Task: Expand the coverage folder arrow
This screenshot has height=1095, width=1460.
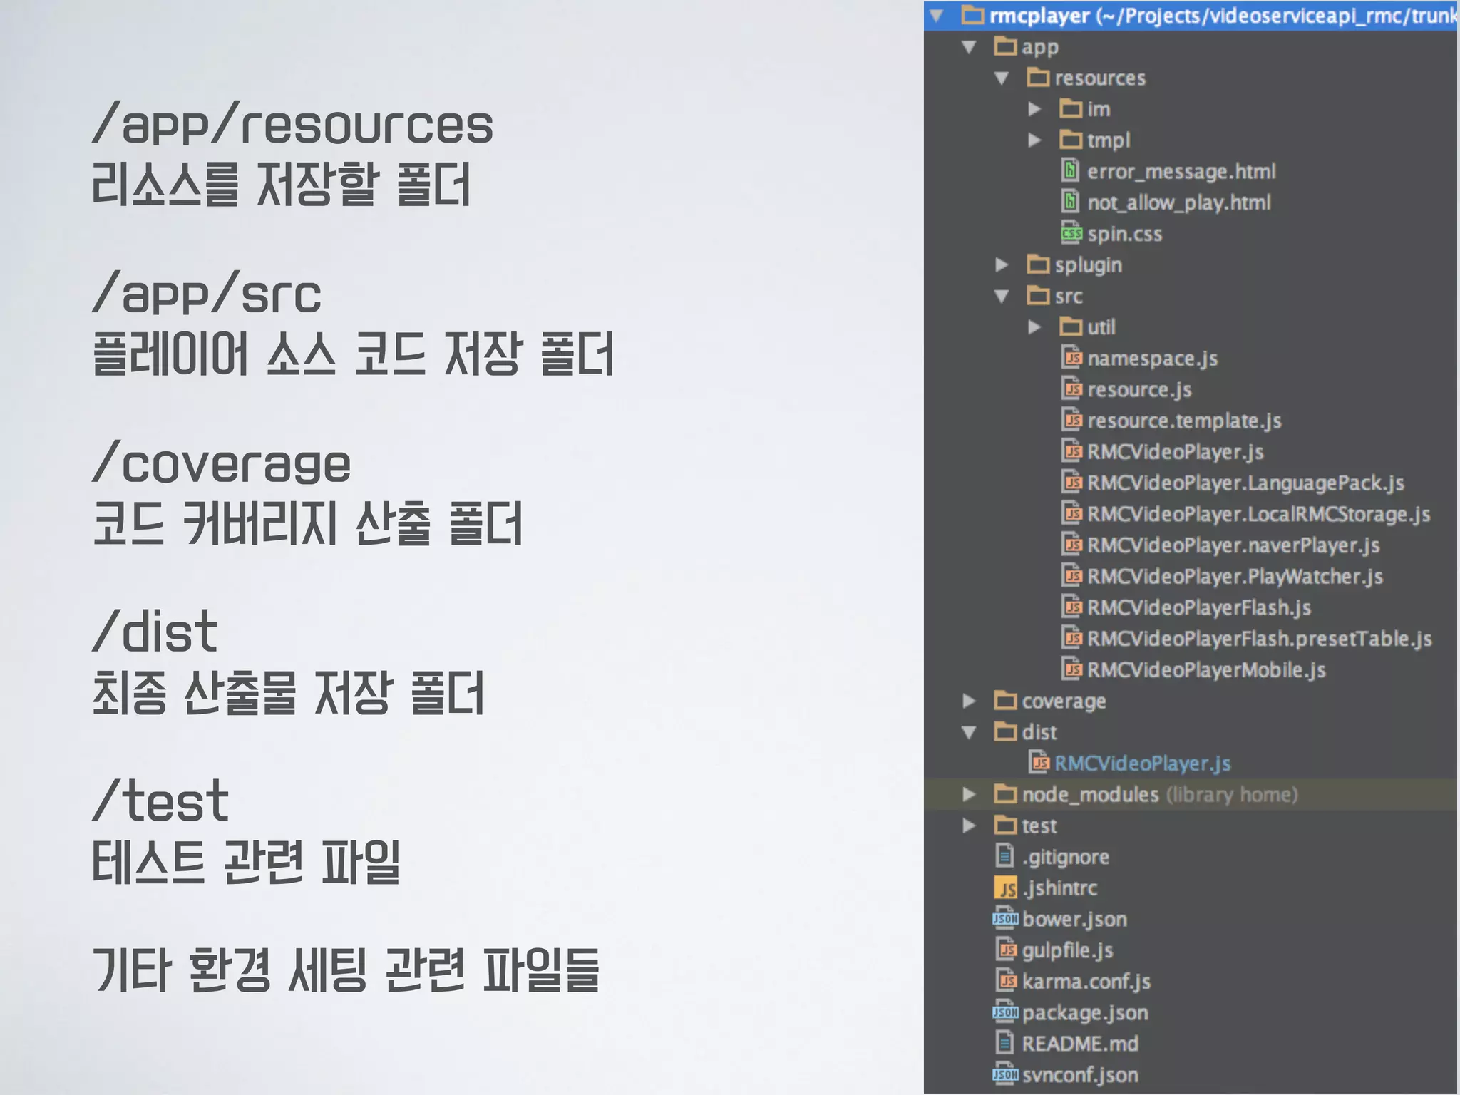Action: tap(969, 701)
